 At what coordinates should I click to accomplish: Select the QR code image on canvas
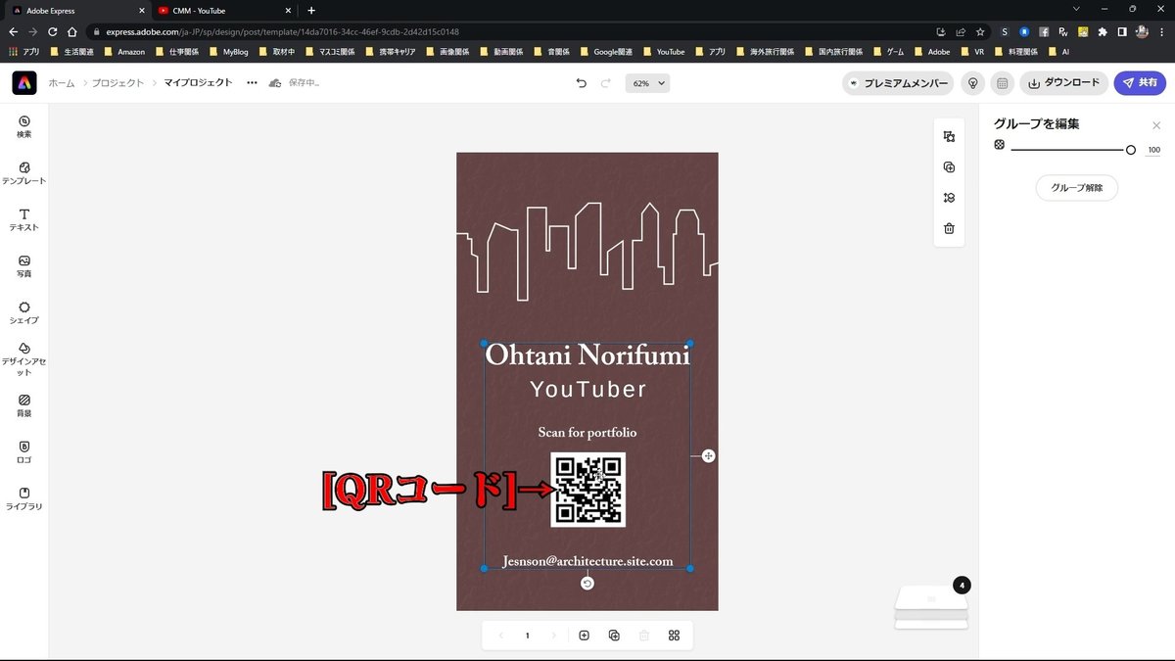(x=587, y=490)
